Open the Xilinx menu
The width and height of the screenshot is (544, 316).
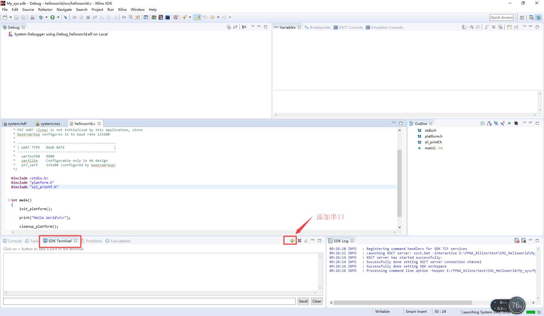click(x=122, y=9)
